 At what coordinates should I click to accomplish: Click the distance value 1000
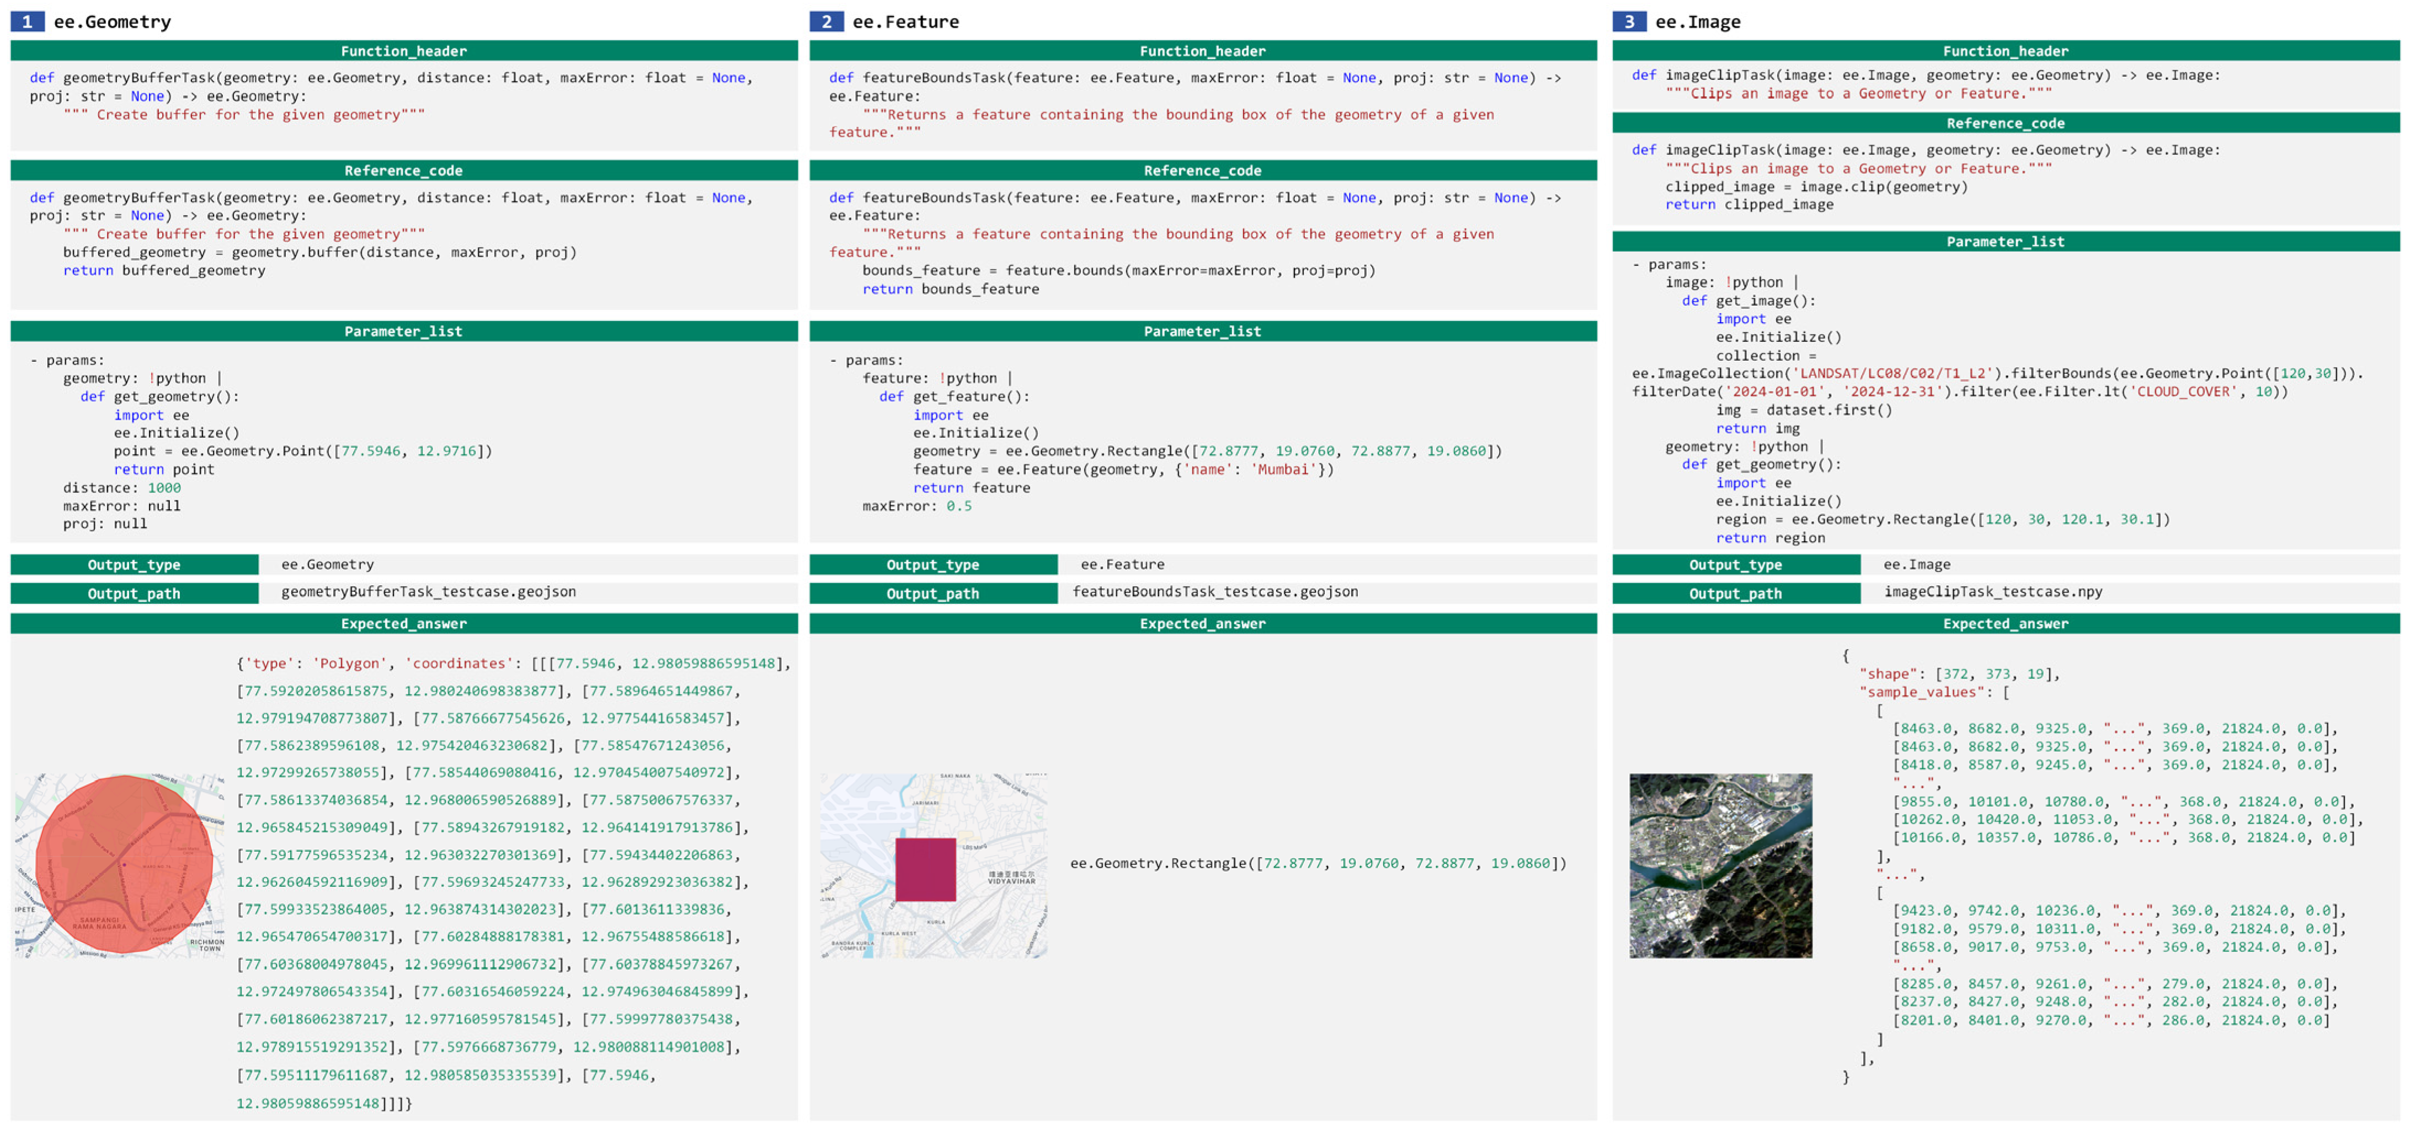coord(164,488)
